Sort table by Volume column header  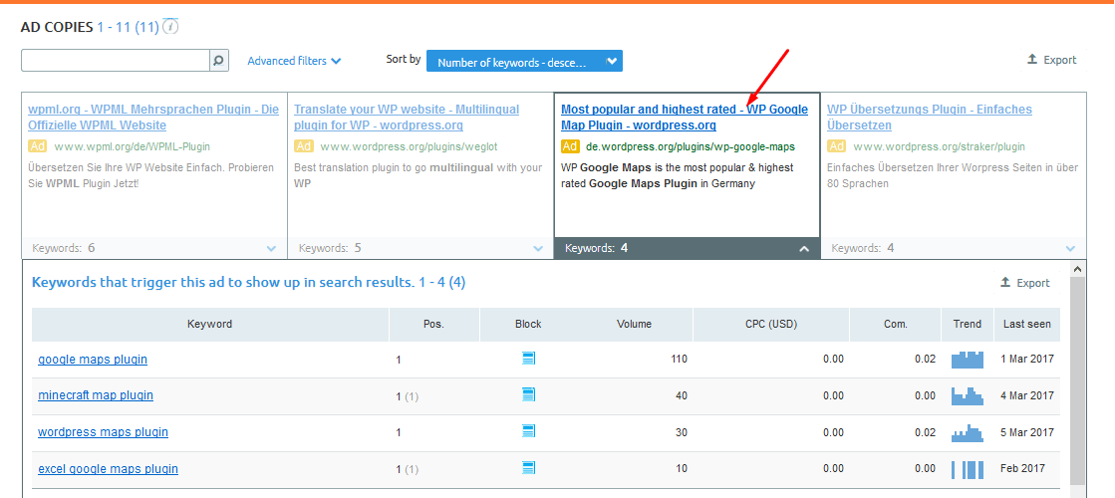pyautogui.click(x=635, y=324)
